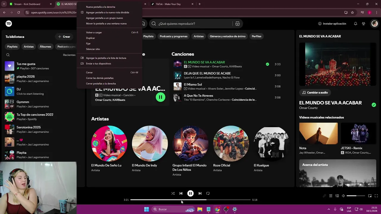Toggle the repeat mode button
The image size is (381, 214).
(208, 193)
